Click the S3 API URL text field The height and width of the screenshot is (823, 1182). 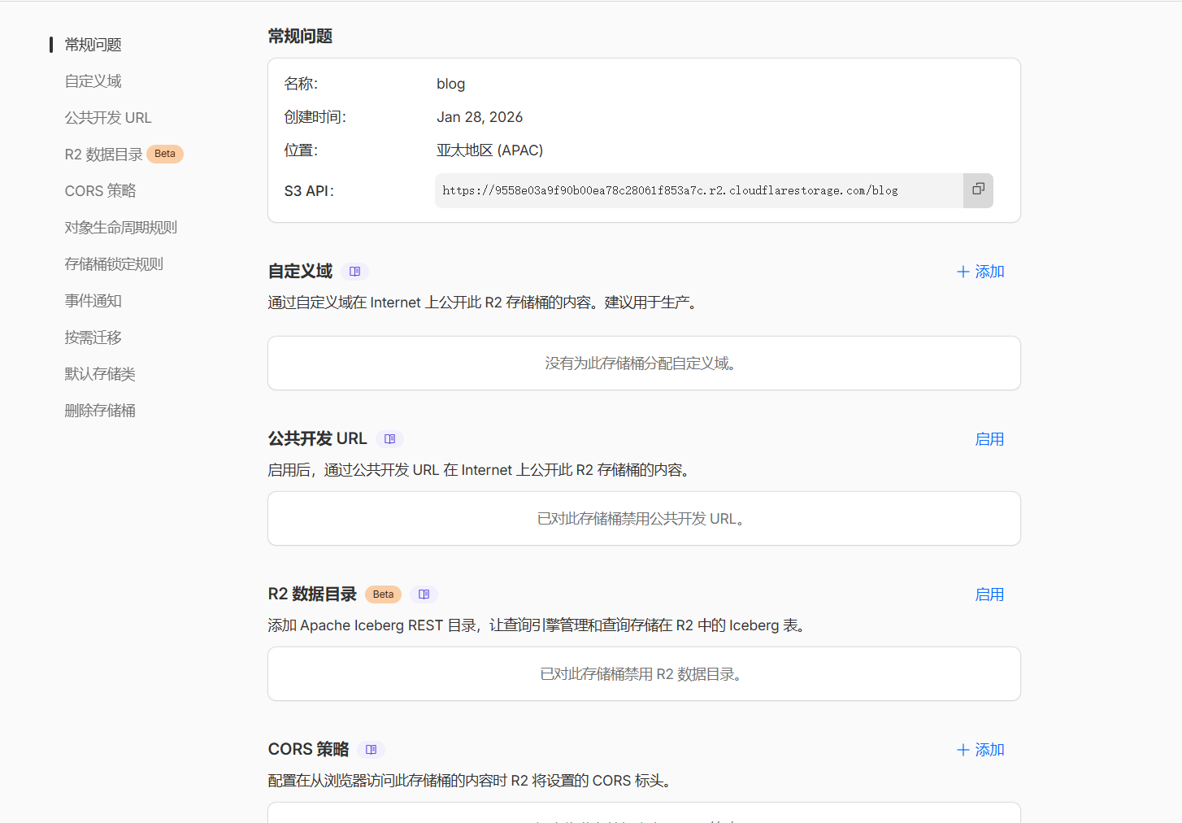click(699, 189)
